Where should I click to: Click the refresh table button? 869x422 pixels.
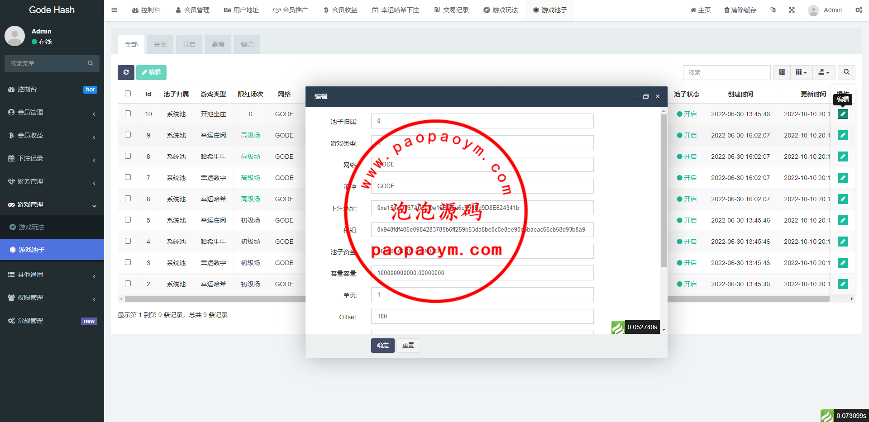pyautogui.click(x=126, y=72)
